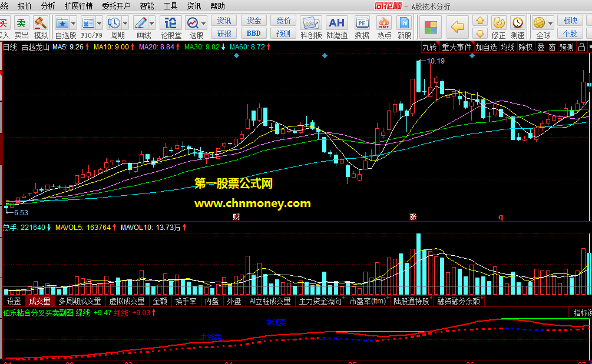Toggle 除权 ex-rights adjustment
592x364 pixels.
(x=525, y=47)
